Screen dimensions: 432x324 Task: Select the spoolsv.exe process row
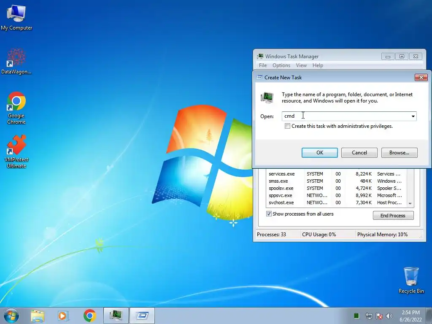tap(336, 188)
